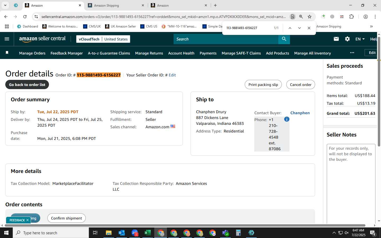This screenshot has width=381, height=238.
Task: Show hidden system tray icons
Action: [334, 233]
